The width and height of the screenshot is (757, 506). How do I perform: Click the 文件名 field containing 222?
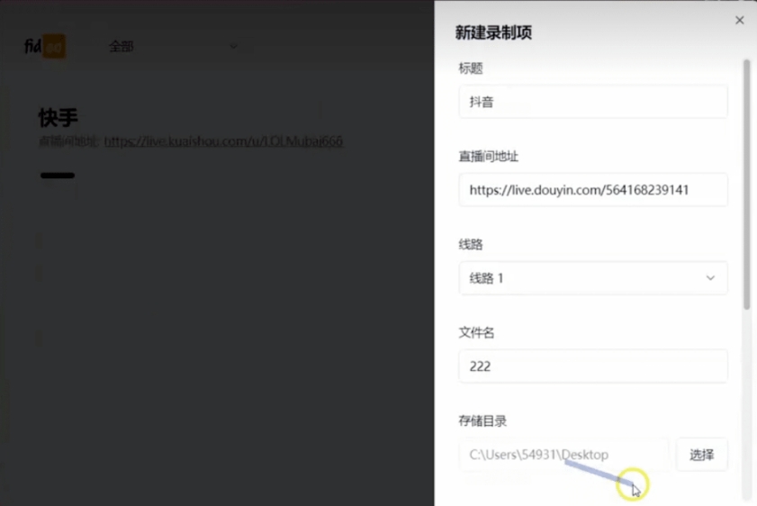593,366
